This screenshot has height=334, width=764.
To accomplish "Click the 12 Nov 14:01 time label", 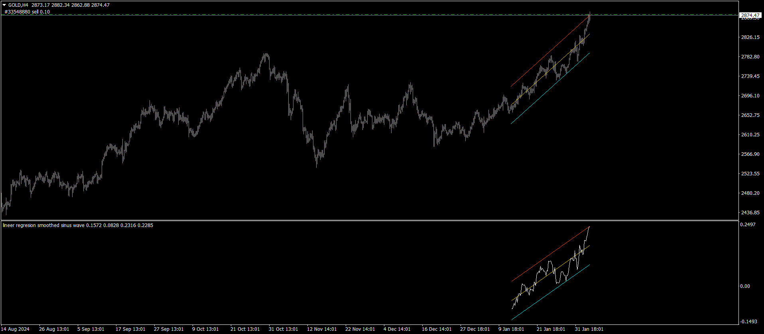I will click(x=322, y=329).
